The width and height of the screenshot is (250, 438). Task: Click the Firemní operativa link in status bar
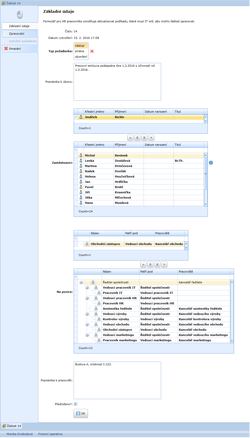tap(50, 434)
